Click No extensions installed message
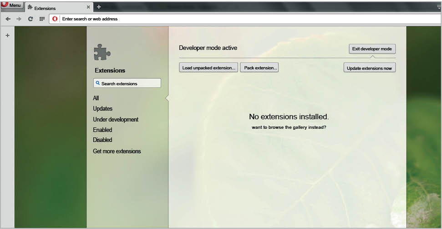This screenshot has height=229, width=442. (289, 117)
